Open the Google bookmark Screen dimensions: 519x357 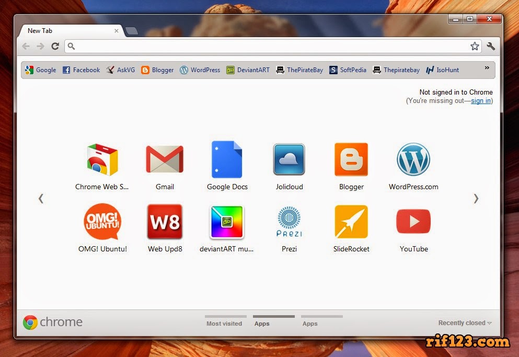coord(40,70)
